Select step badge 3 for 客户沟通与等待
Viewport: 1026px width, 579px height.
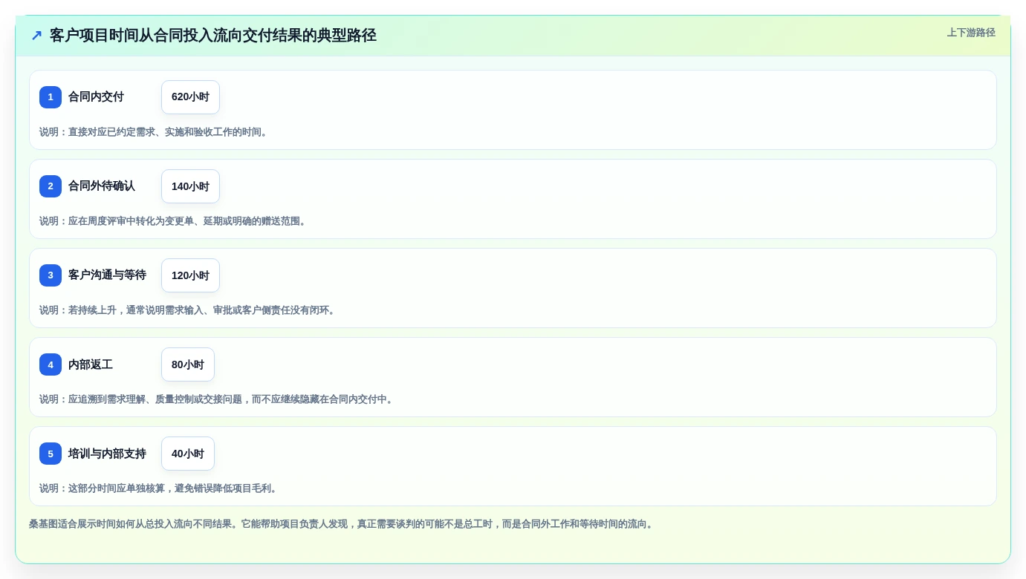pos(51,275)
